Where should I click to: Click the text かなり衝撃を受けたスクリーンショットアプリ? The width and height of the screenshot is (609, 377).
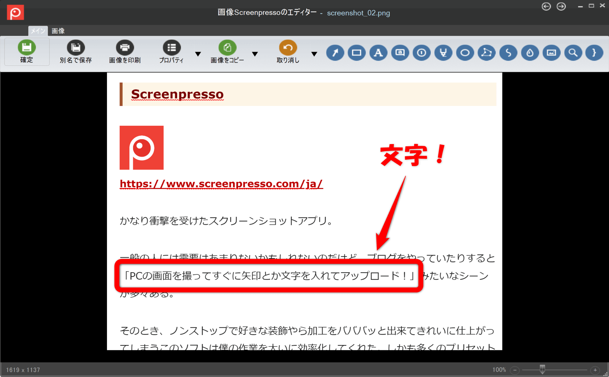click(226, 221)
